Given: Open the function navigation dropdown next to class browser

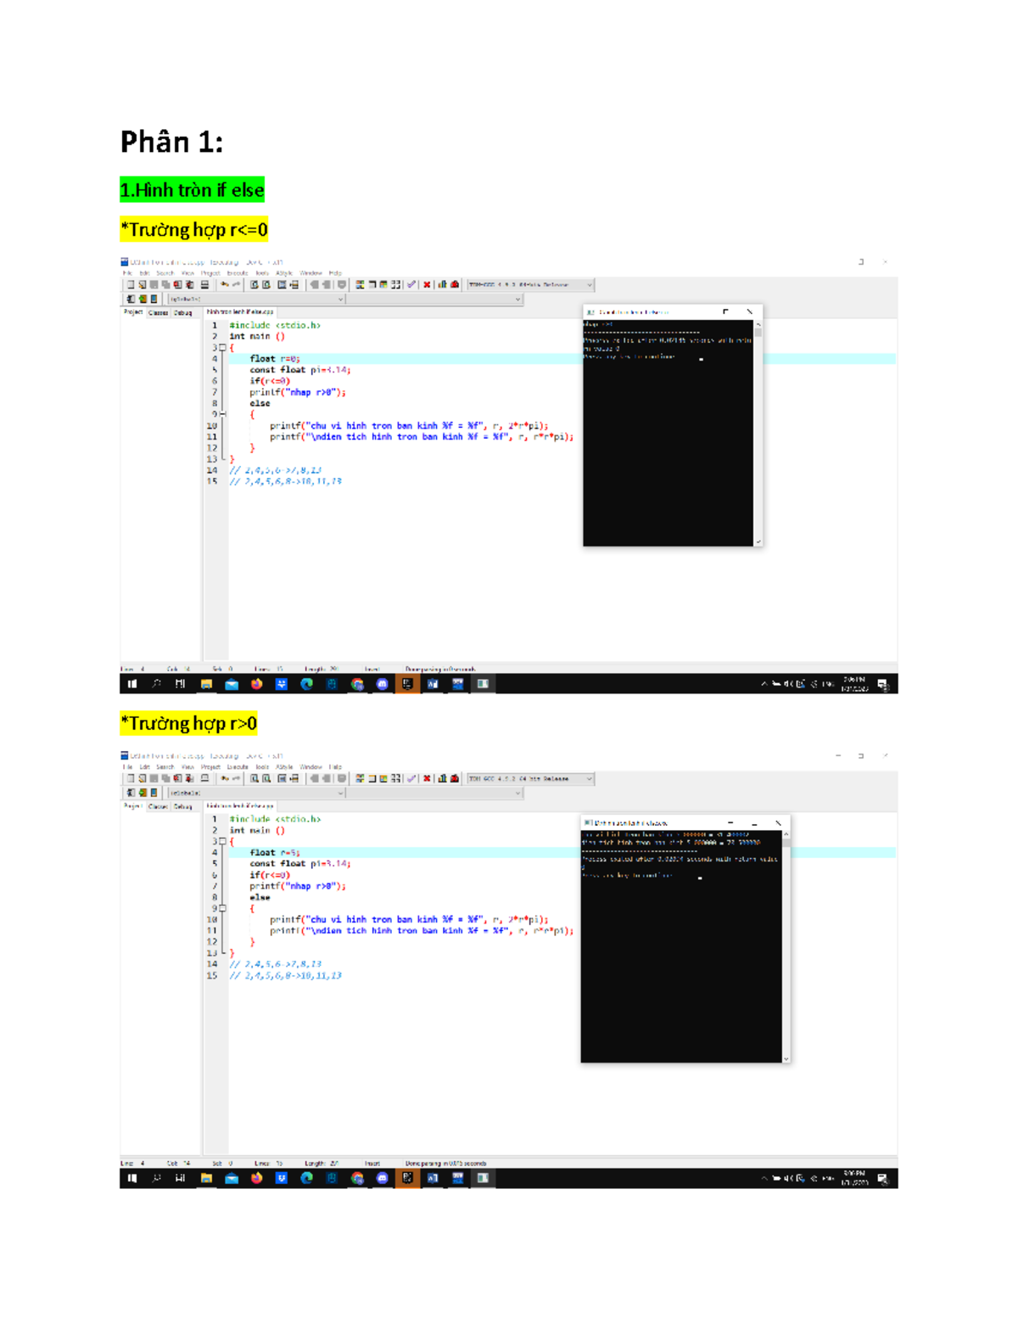Looking at the screenshot, I should tap(517, 298).
